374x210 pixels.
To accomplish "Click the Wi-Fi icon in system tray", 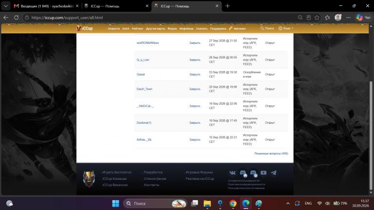I will (x=319, y=203).
